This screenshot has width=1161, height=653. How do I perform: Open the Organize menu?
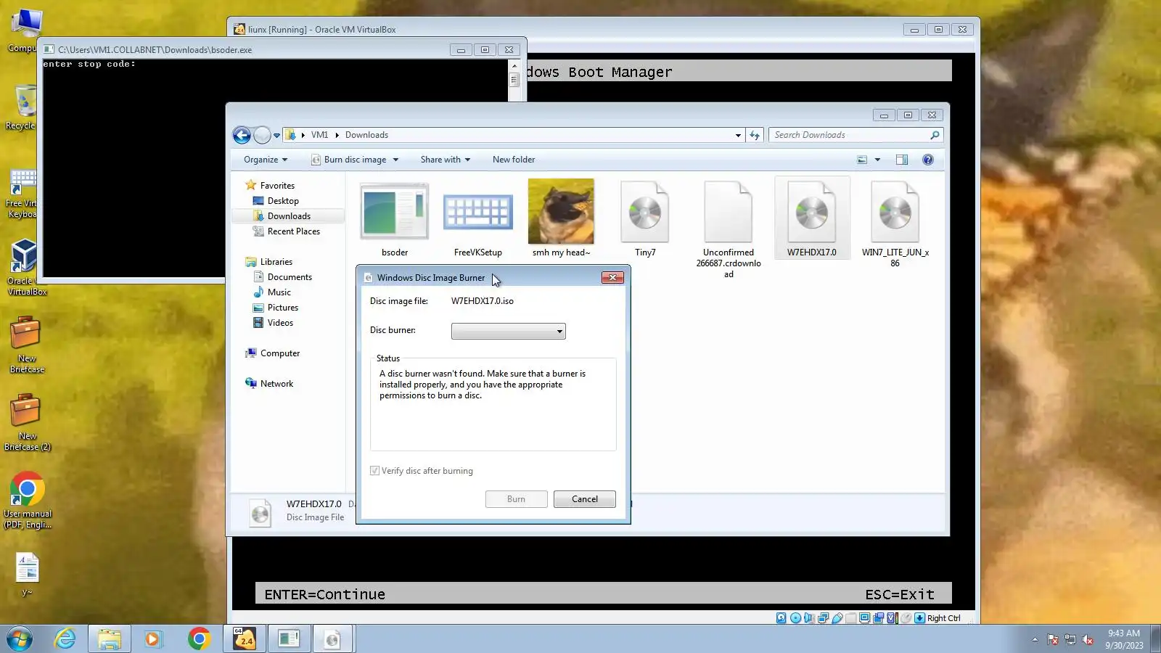click(x=266, y=160)
